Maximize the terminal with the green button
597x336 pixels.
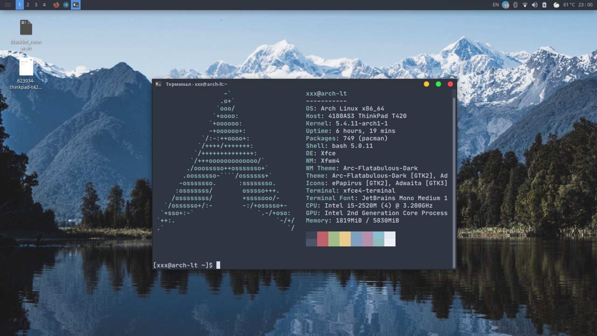click(438, 84)
